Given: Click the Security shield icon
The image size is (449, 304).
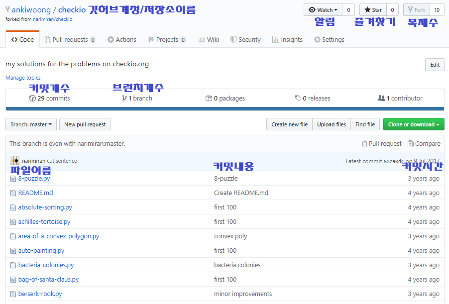Looking at the screenshot, I should (x=233, y=39).
